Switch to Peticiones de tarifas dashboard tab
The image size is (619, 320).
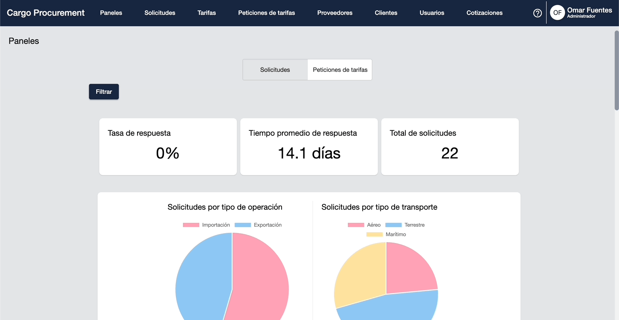[340, 70]
